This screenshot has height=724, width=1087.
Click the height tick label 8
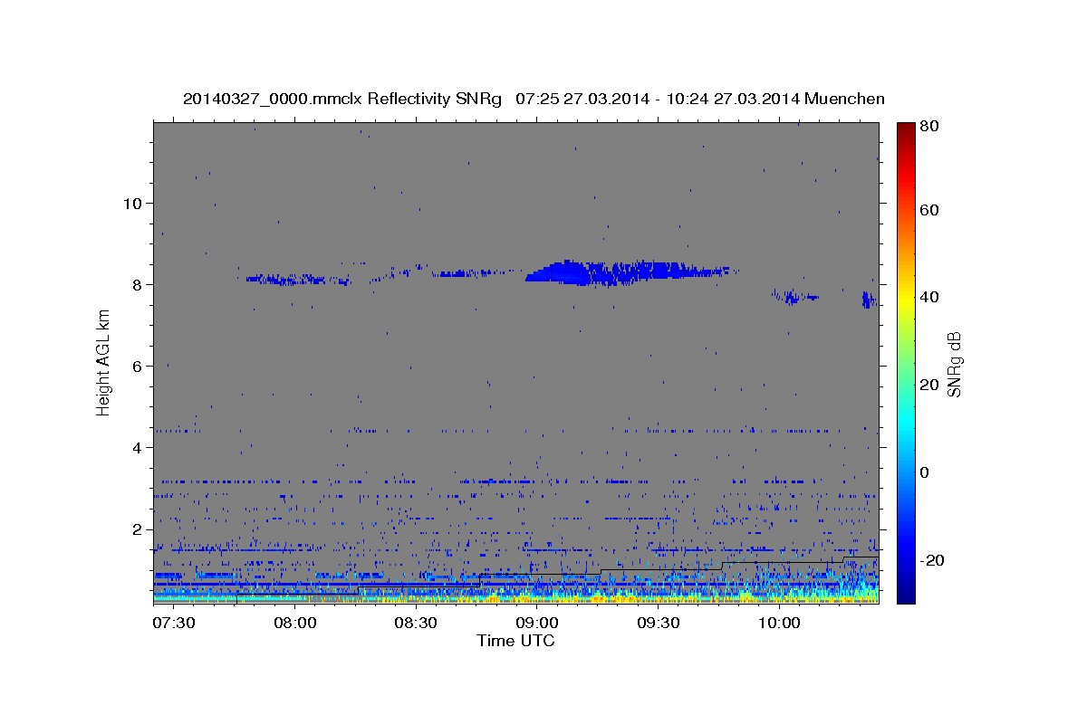(137, 284)
